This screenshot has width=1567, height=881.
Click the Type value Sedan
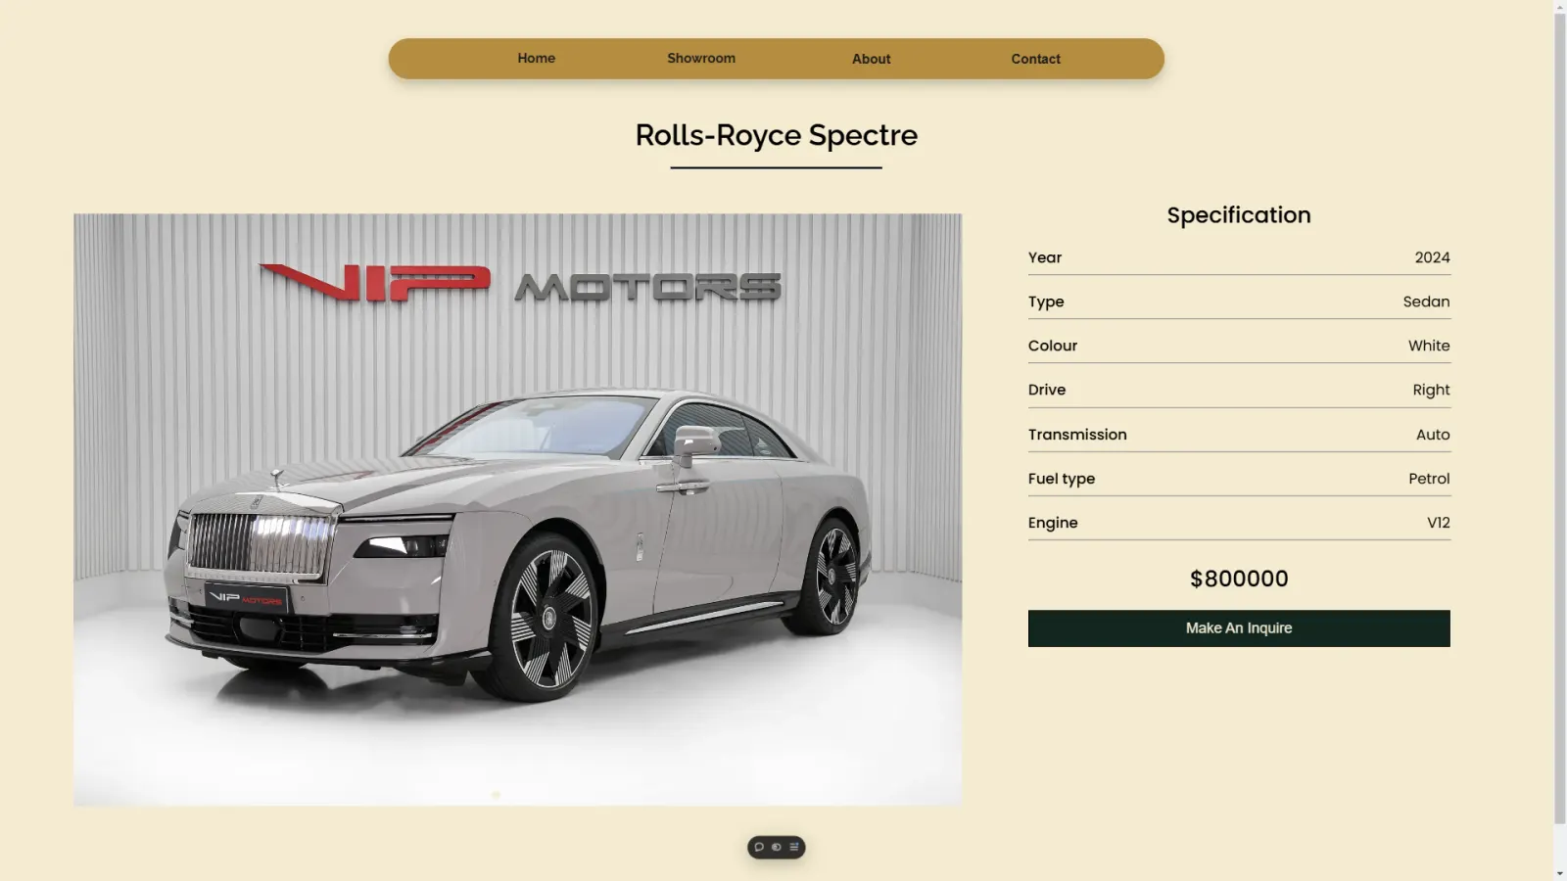tap(1426, 301)
